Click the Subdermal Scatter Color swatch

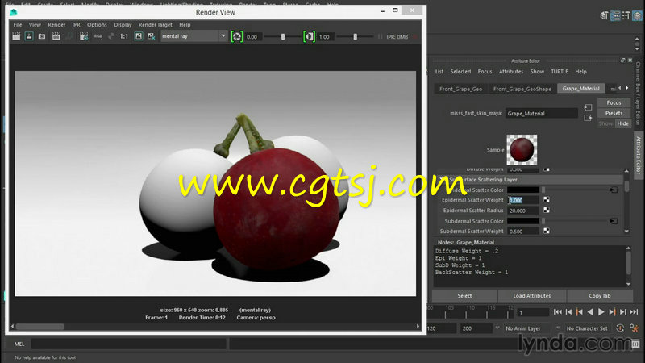[x=522, y=221]
